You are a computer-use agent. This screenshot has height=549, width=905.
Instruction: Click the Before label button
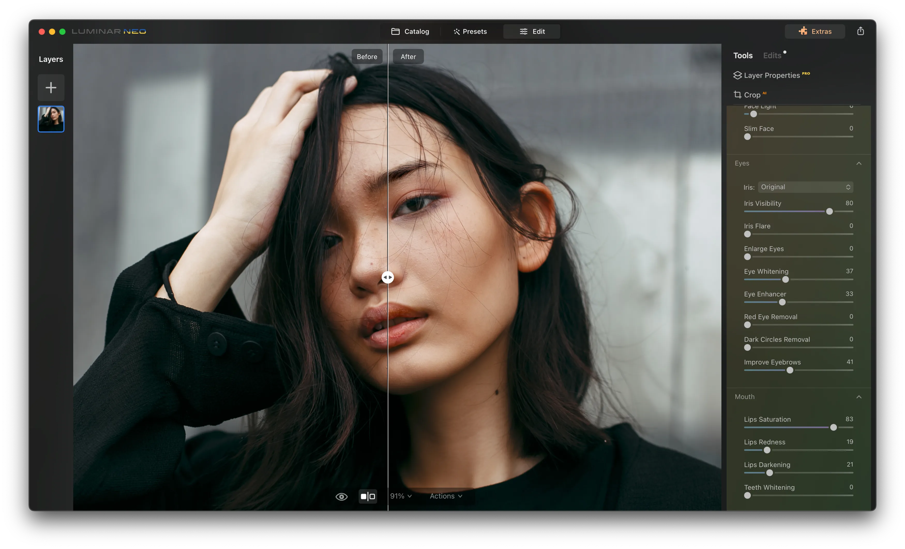pyautogui.click(x=367, y=57)
